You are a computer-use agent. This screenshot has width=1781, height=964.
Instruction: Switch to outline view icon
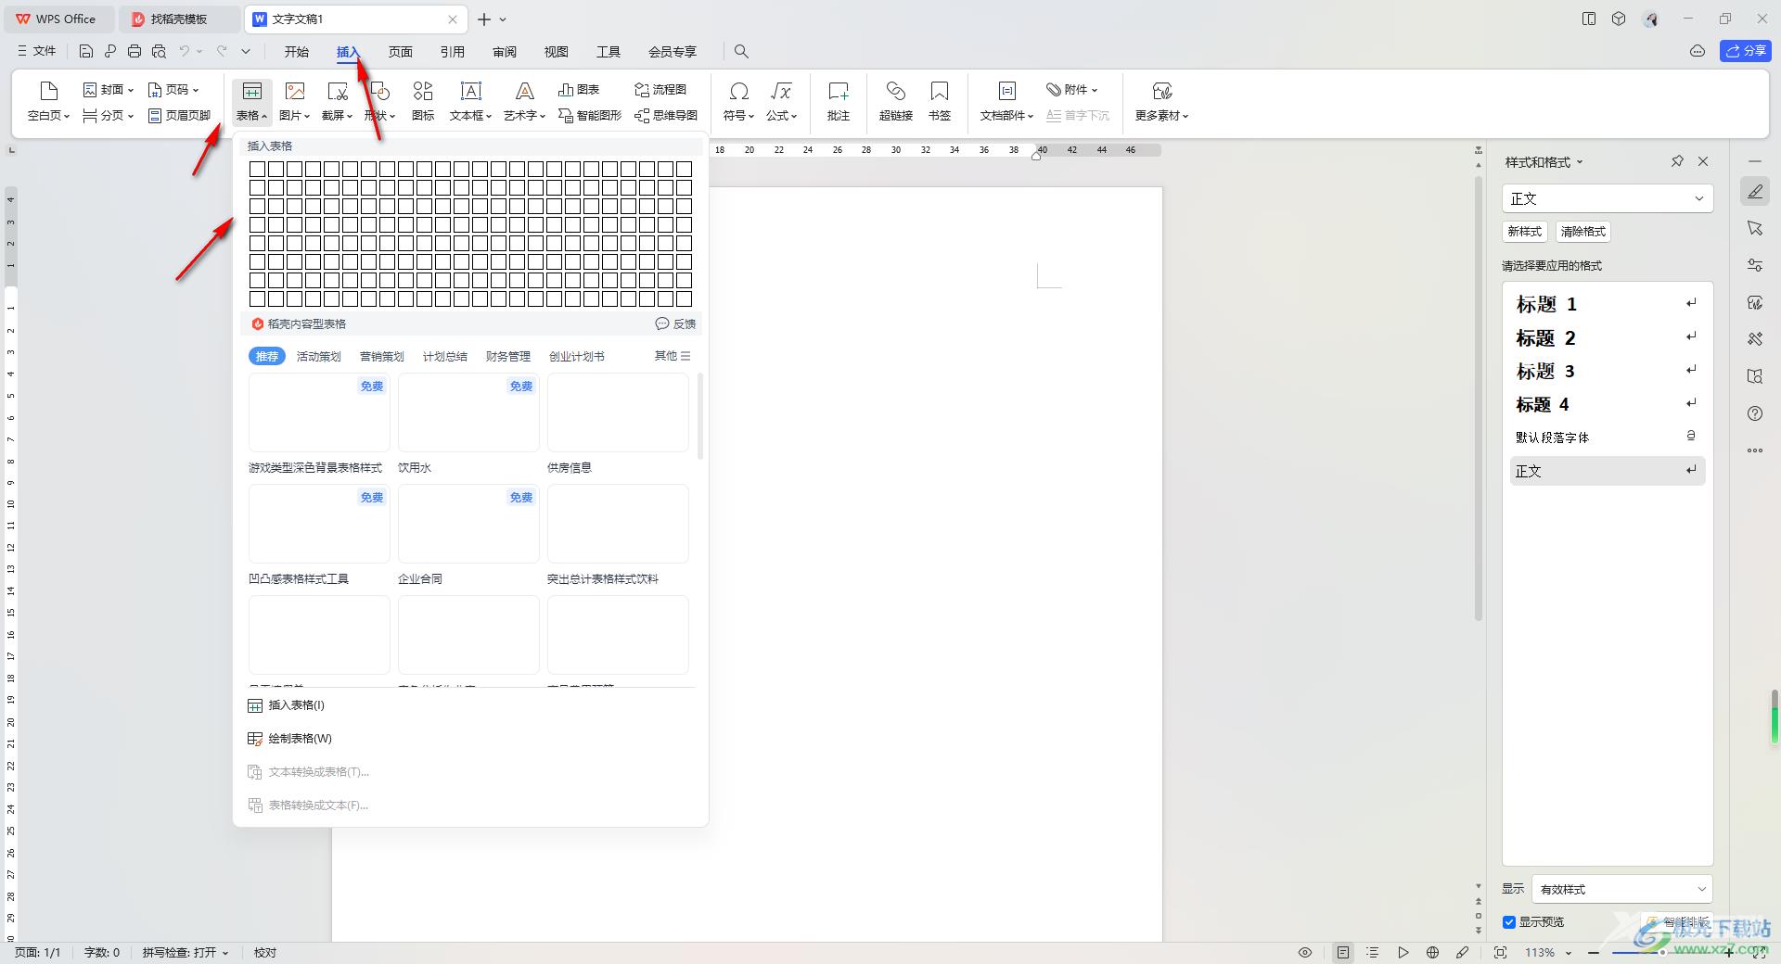(1373, 952)
